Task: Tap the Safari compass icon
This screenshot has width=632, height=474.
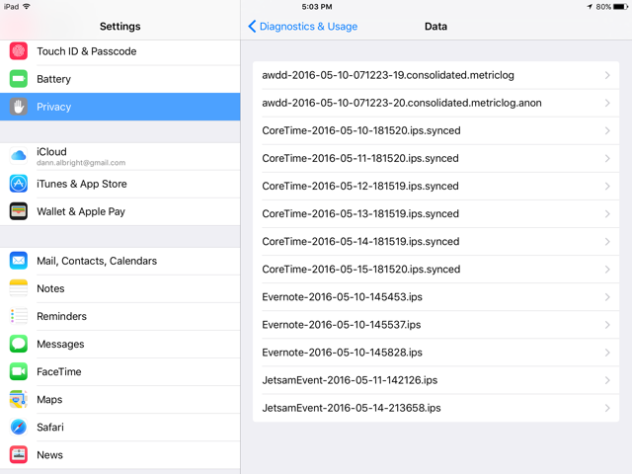Action: 19,427
